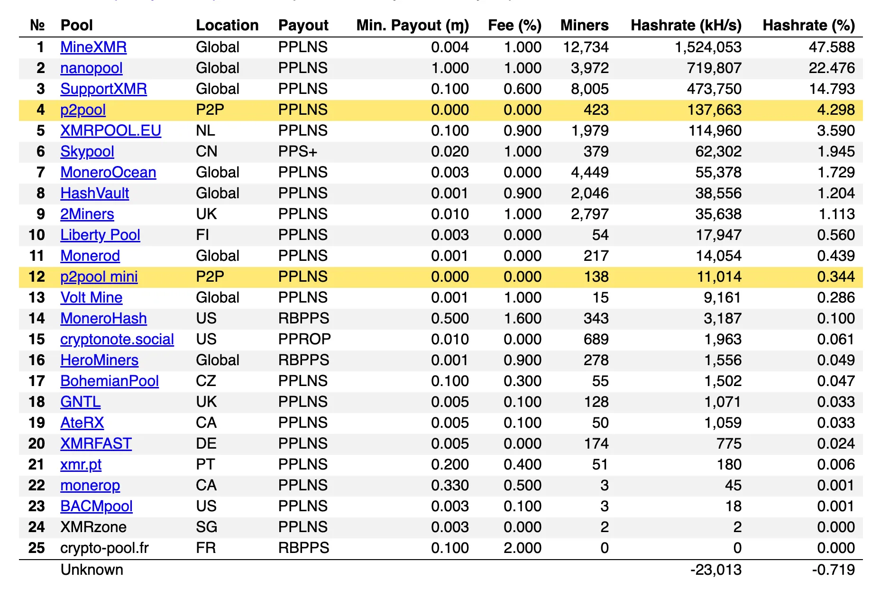Visit the cryptonote.social link

point(117,339)
